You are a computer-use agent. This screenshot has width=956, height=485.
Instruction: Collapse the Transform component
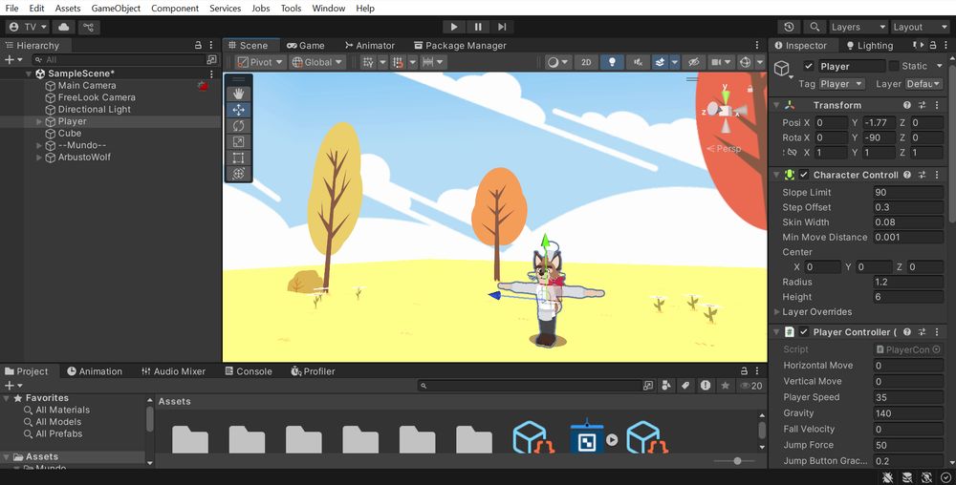click(776, 105)
